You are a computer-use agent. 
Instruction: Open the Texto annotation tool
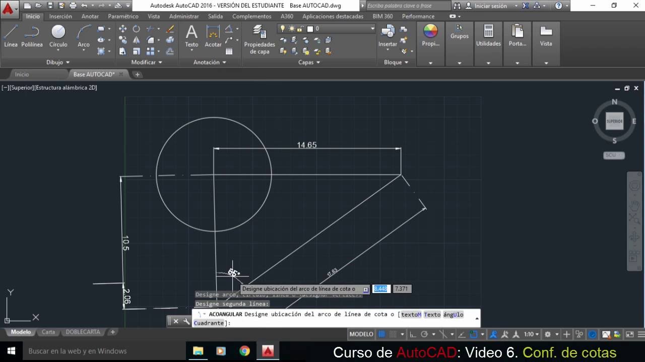tap(191, 35)
